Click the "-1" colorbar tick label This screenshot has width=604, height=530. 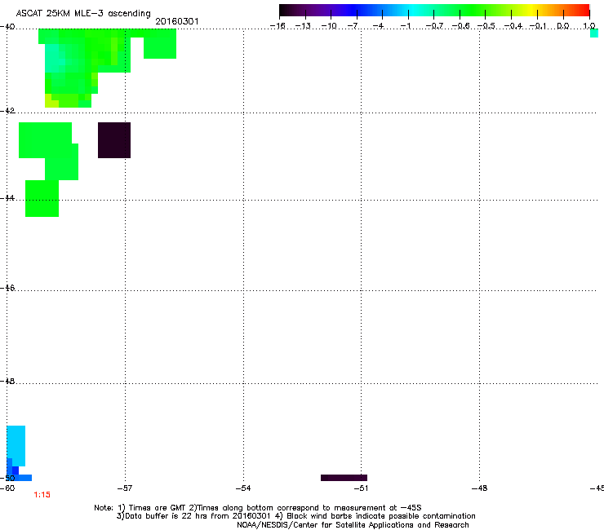405,26
